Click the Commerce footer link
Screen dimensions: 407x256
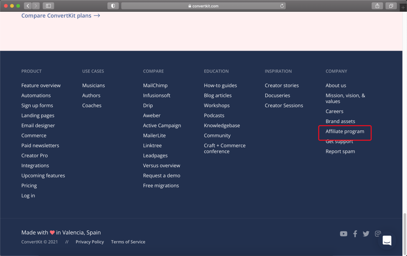(x=34, y=136)
